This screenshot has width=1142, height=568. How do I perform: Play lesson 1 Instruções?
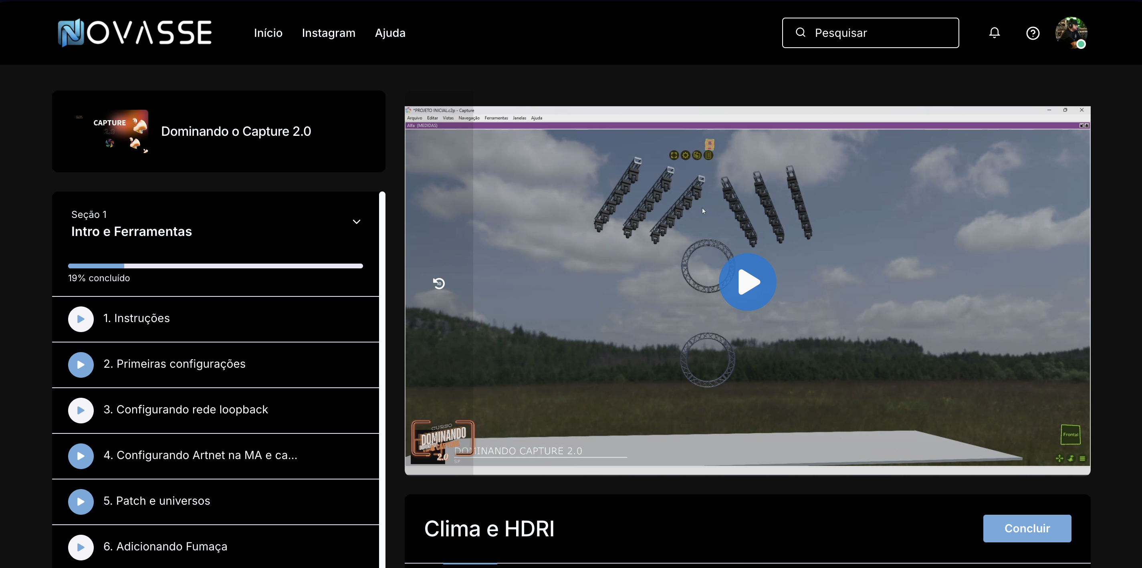click(81, 319)
